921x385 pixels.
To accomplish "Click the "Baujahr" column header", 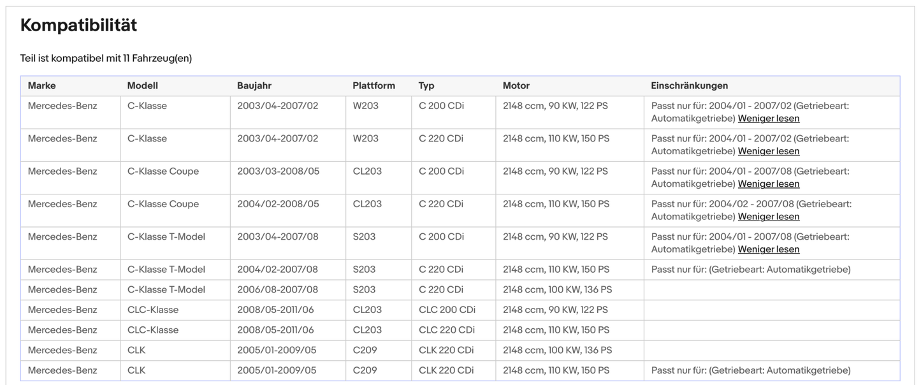I will click(254, 85).
